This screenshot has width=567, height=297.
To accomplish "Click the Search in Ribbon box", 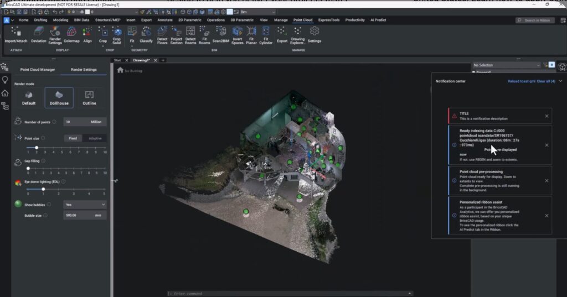I will (x=535, y=20).
